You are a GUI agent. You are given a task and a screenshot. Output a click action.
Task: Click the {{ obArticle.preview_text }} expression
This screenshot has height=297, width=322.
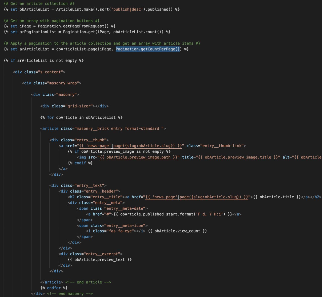(x=100, y=260)
